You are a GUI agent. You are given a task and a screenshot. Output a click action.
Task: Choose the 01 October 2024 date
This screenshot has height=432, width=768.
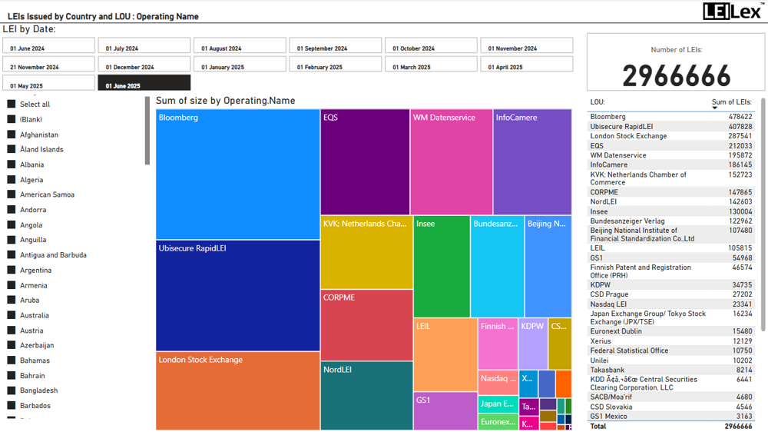(x=431, y=45)
